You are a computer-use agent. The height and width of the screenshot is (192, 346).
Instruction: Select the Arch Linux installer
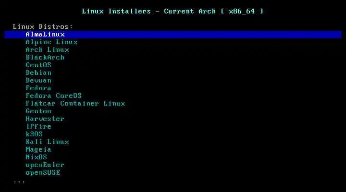tap(47, 50)
